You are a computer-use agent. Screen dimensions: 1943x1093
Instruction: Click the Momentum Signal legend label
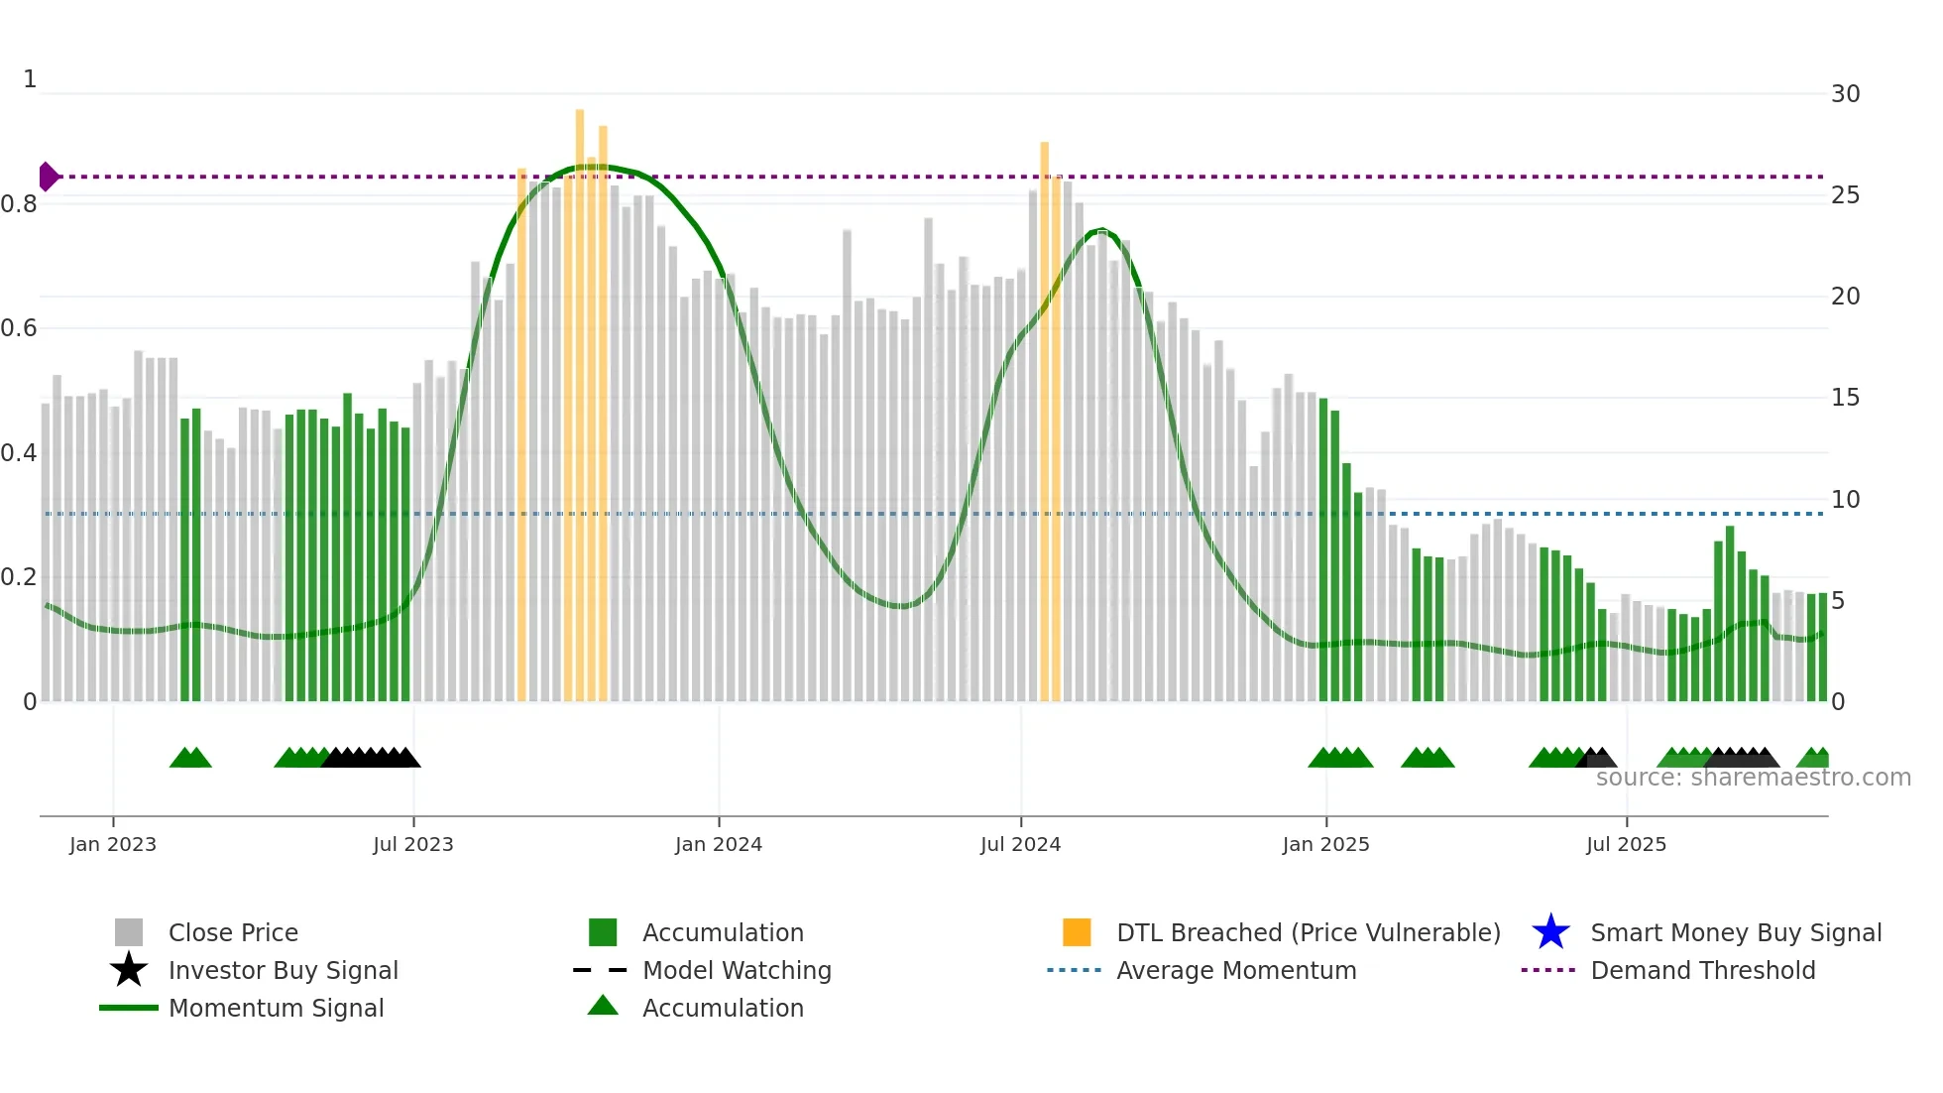[276, 1008]
